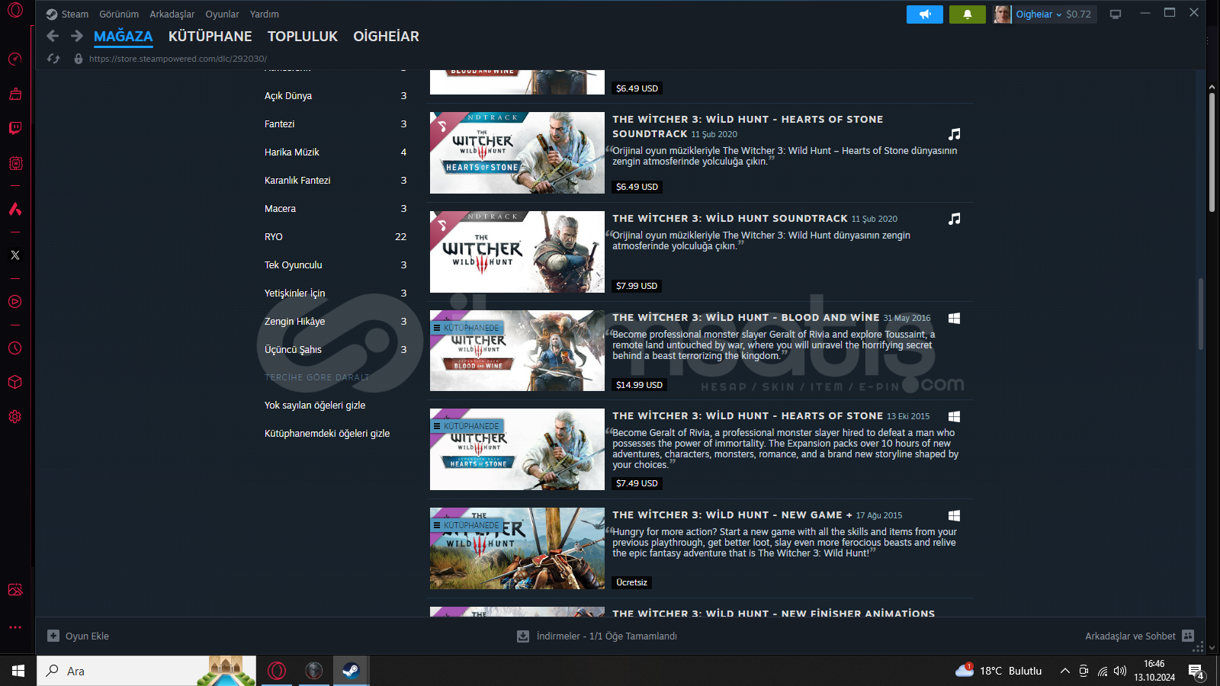Click the Wild Hunt Soundtrack thumbnail

pyautogui.click(x=517, y=252)
